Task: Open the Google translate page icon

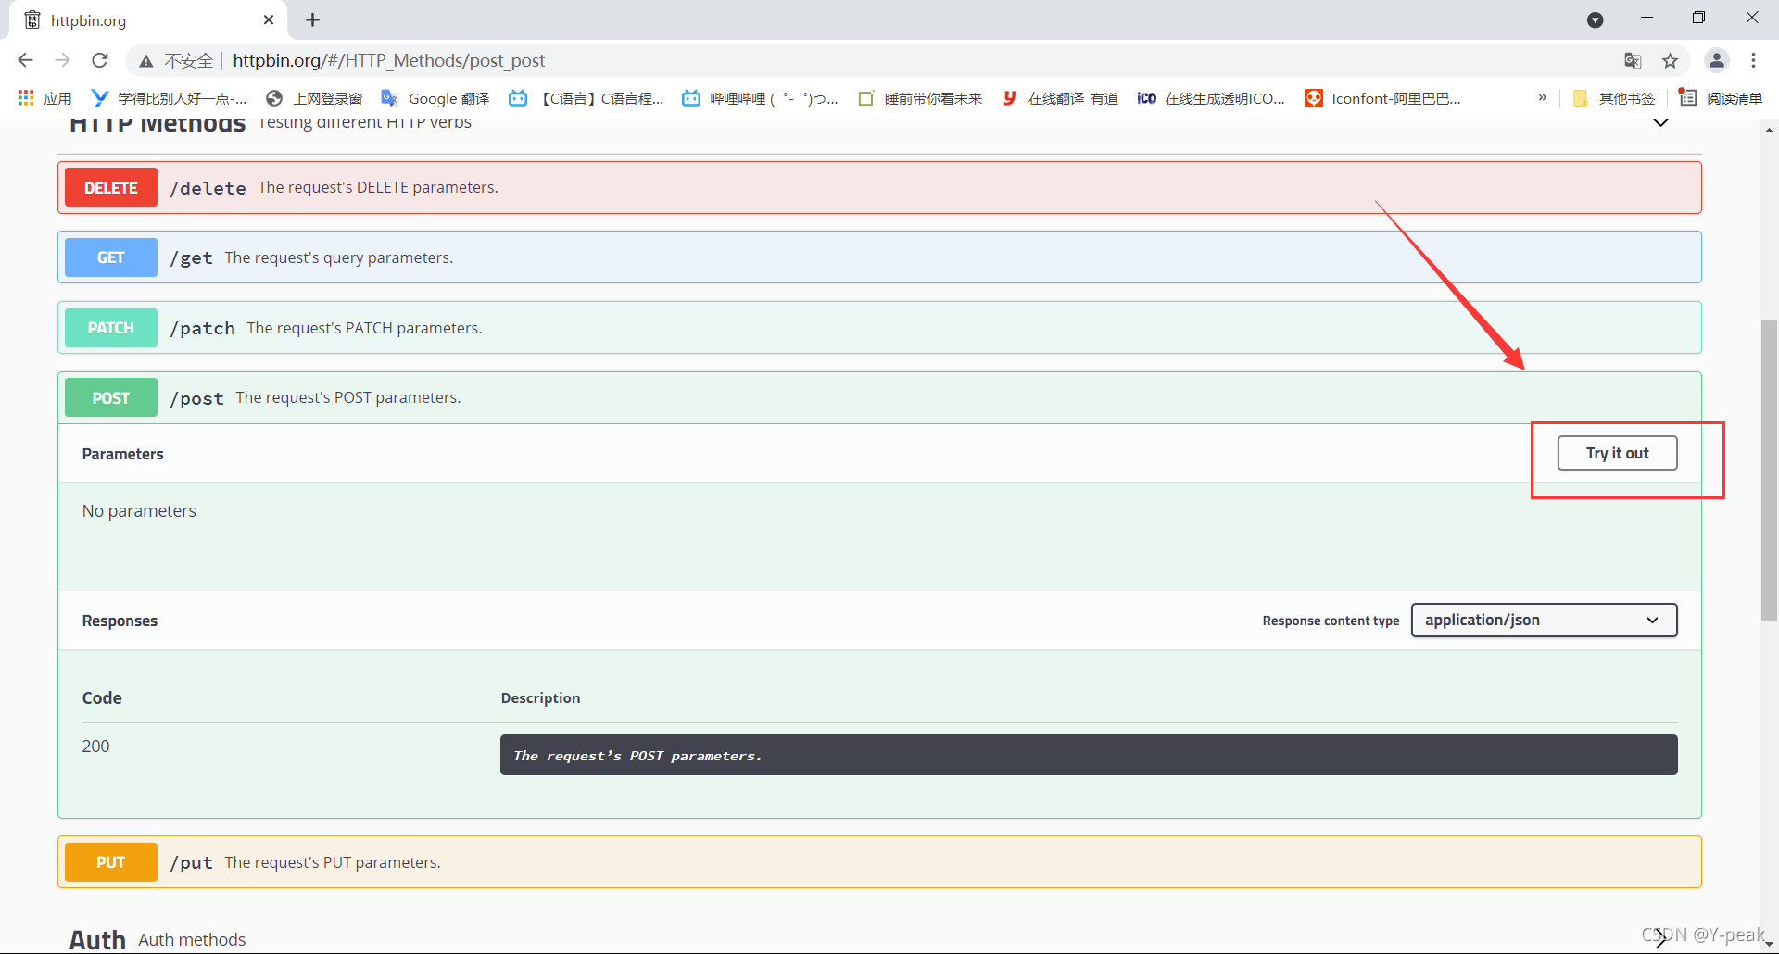Action: [1633, 61]
